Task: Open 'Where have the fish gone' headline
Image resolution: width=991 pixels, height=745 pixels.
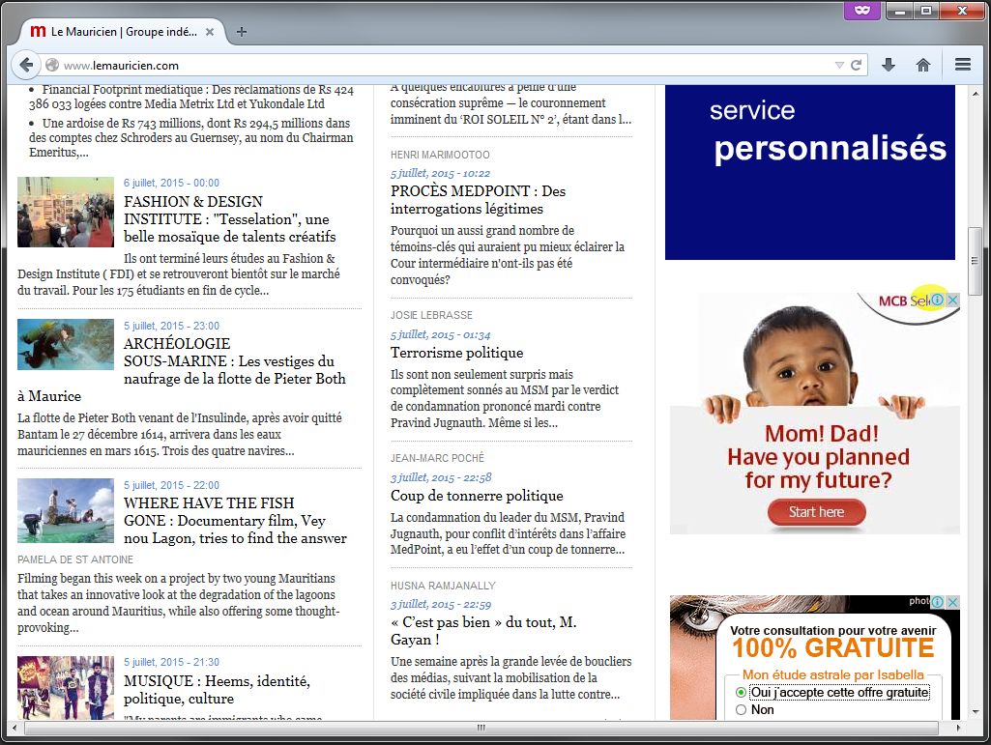Action: pyautogui.click(x=235, y=521)
